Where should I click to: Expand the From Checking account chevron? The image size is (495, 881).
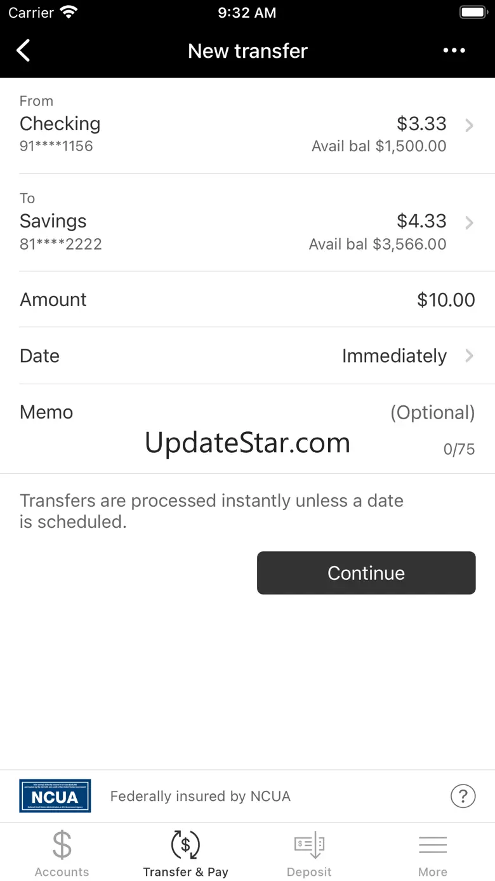pos(470,125)
